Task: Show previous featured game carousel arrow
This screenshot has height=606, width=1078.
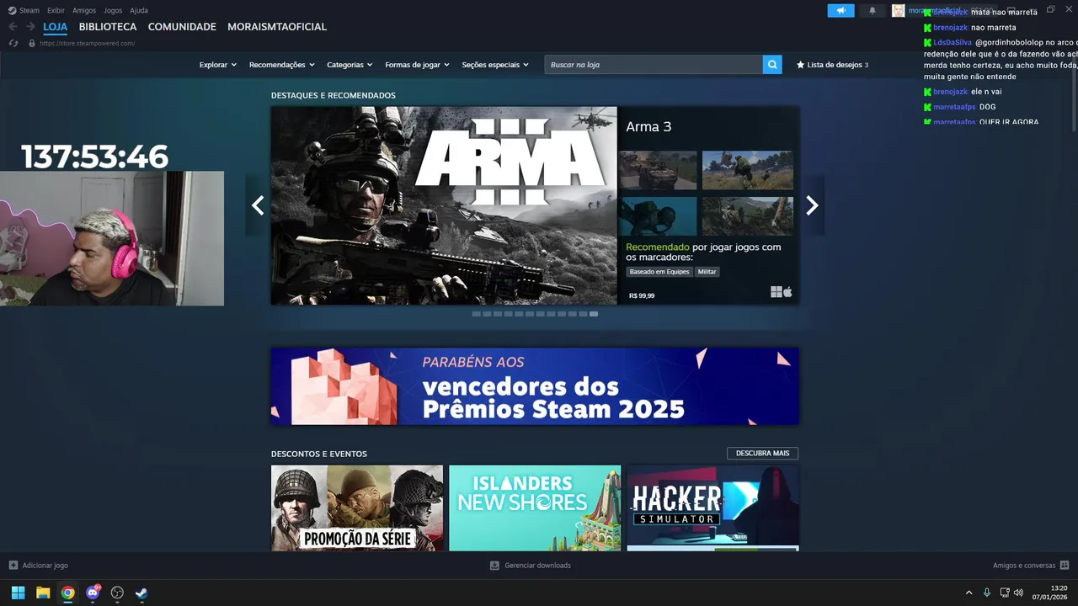Action: point(258,205)
